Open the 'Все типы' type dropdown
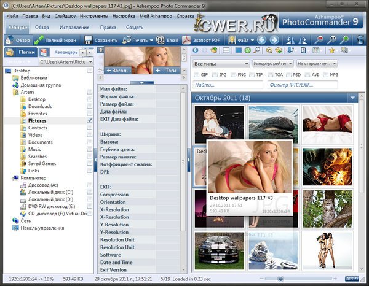 click(221, 63)
